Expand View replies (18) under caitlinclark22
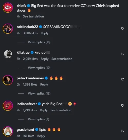 click(x=39, y=42)
